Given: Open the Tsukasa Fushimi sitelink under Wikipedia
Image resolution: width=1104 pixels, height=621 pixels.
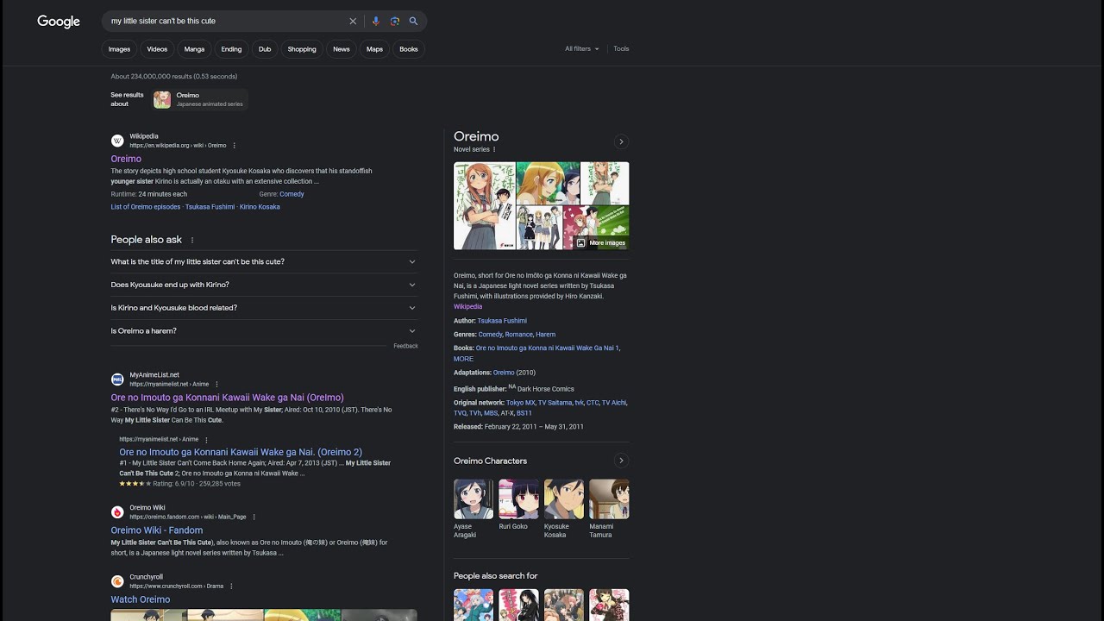Looking at the screenshot, I should click(x=210, y=207).
